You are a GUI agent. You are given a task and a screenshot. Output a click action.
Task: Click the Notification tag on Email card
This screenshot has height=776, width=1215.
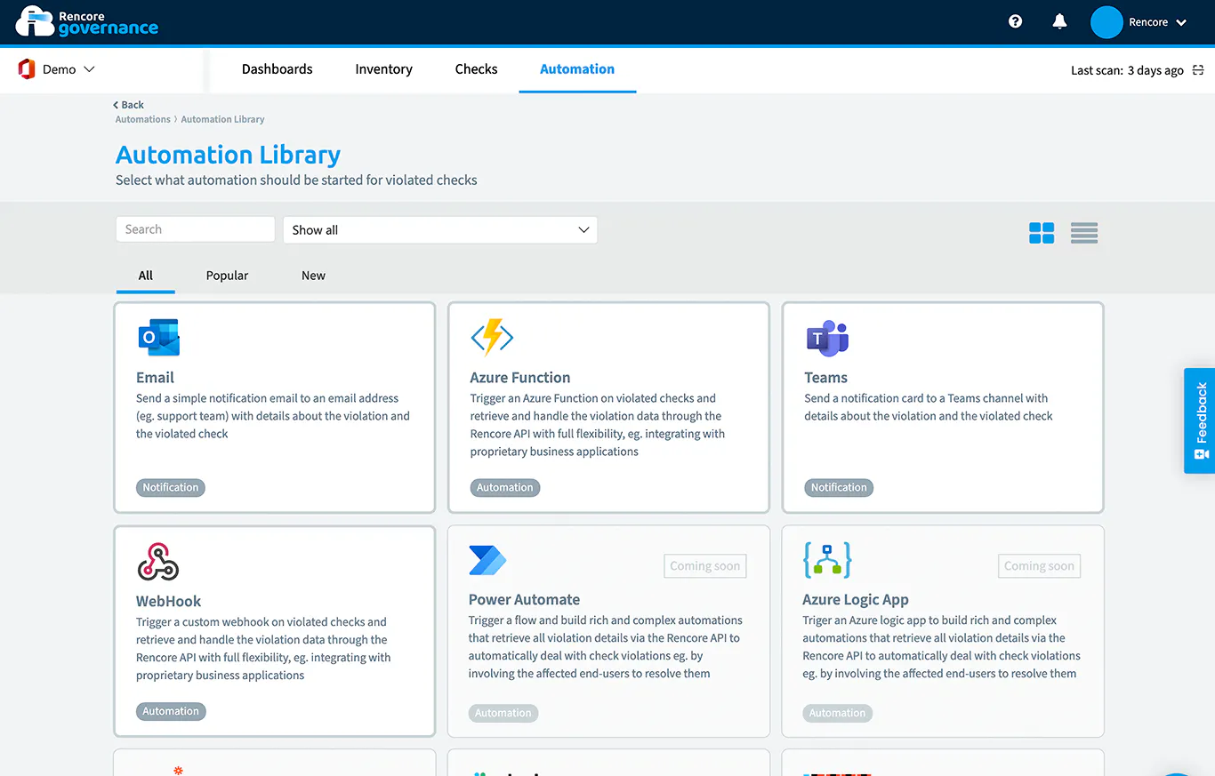(x=171, y=487)
